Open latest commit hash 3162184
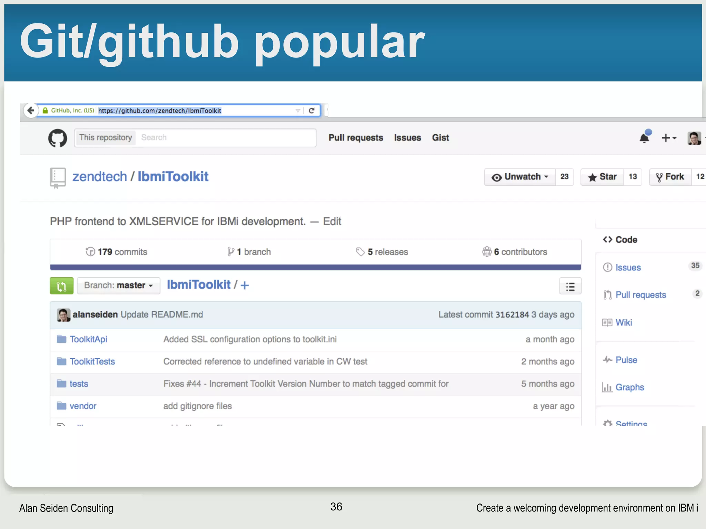Screen dimensions: 706x529 coord(512,314)
